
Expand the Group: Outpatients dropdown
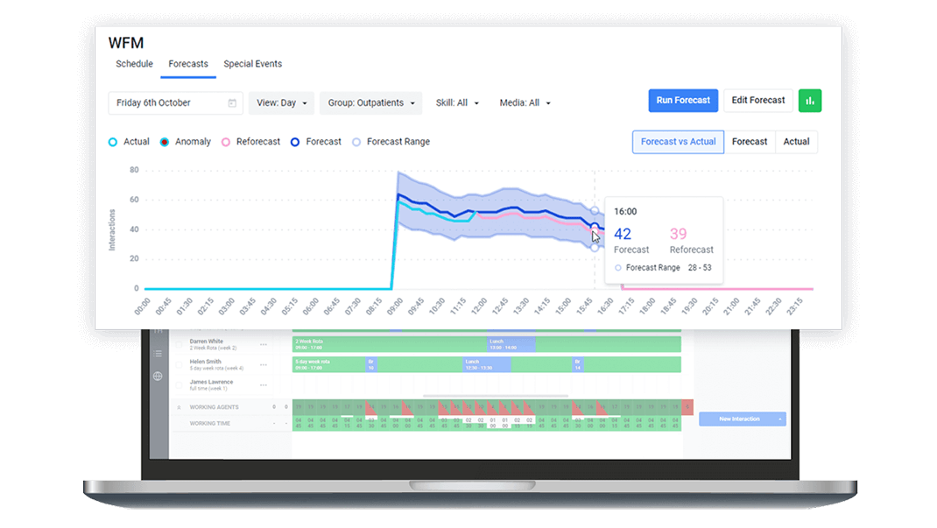click(x=370, y=103)
